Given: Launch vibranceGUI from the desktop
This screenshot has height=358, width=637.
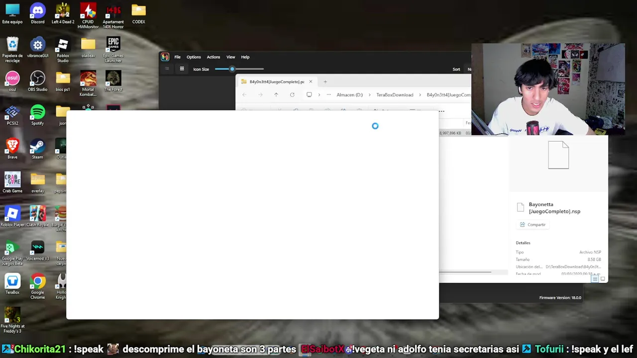Looking at the screenshot, I should (37, 48).
